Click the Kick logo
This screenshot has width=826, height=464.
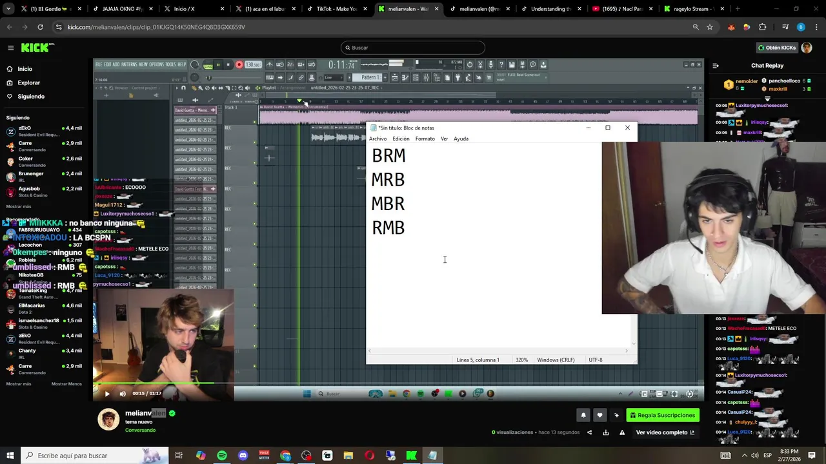37,48
